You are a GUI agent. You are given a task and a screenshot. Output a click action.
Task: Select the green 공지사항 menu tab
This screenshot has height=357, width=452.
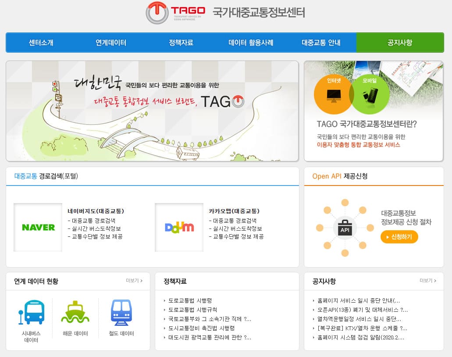[x=400, y=43]
